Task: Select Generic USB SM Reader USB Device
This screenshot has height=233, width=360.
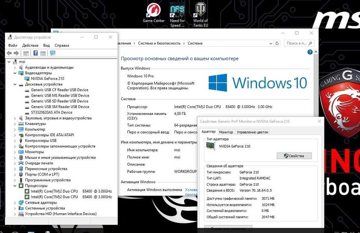Action: [60, 107]
